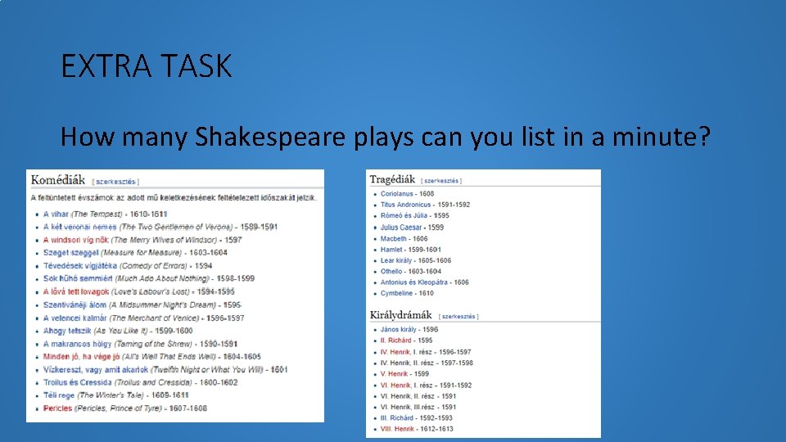Click the 'EXTRA TASK' slide title

[147, 65]
